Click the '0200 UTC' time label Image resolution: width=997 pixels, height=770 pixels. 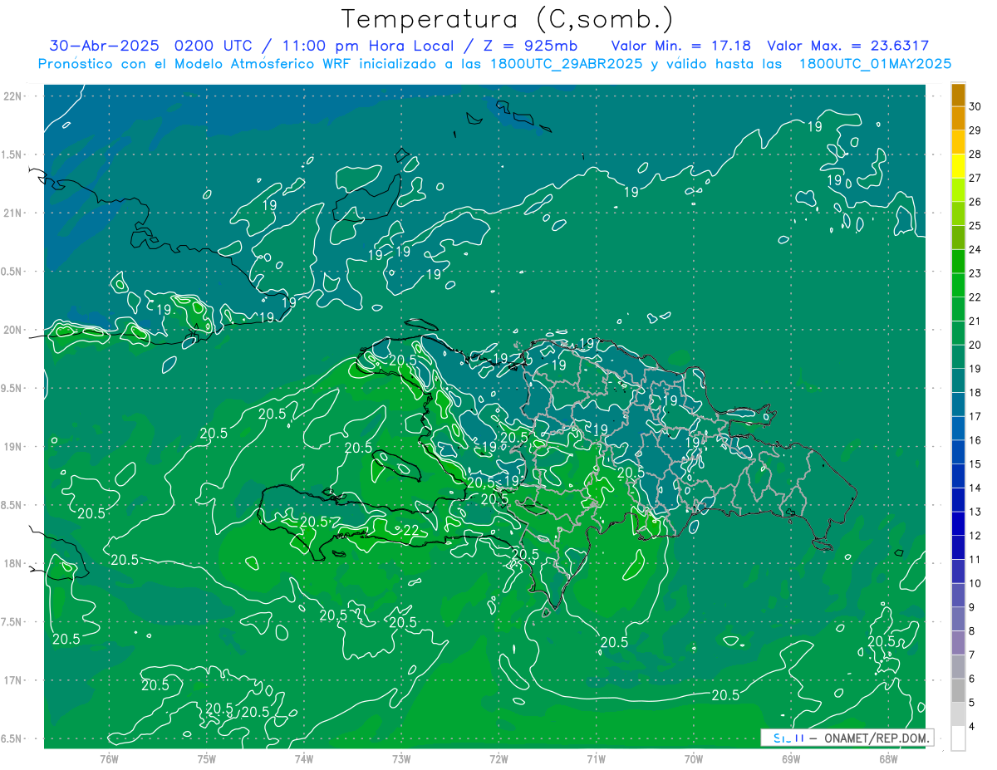pos(216,46)
